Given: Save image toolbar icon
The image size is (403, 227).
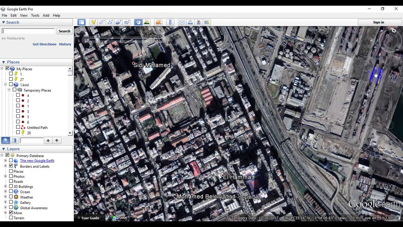Looking at the screenshot, I should tap(198, 22).
